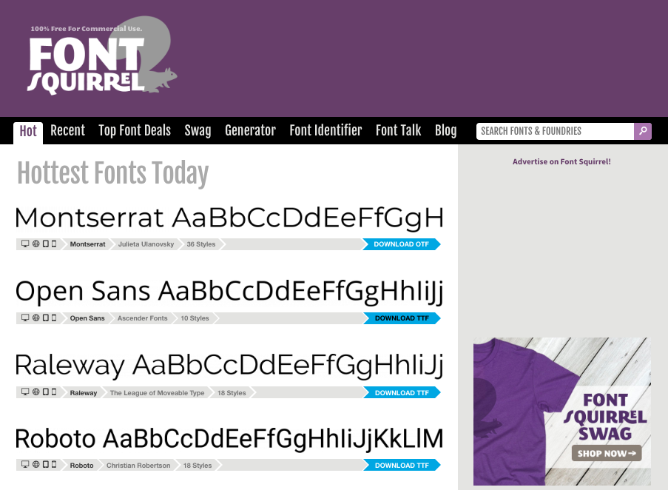
Task: Click the webfont globe icon for Roboto
Action: point(36,464)
